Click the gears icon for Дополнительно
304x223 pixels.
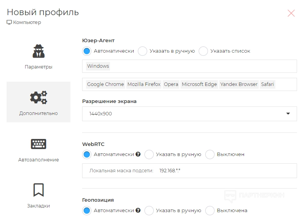(38, 98)
